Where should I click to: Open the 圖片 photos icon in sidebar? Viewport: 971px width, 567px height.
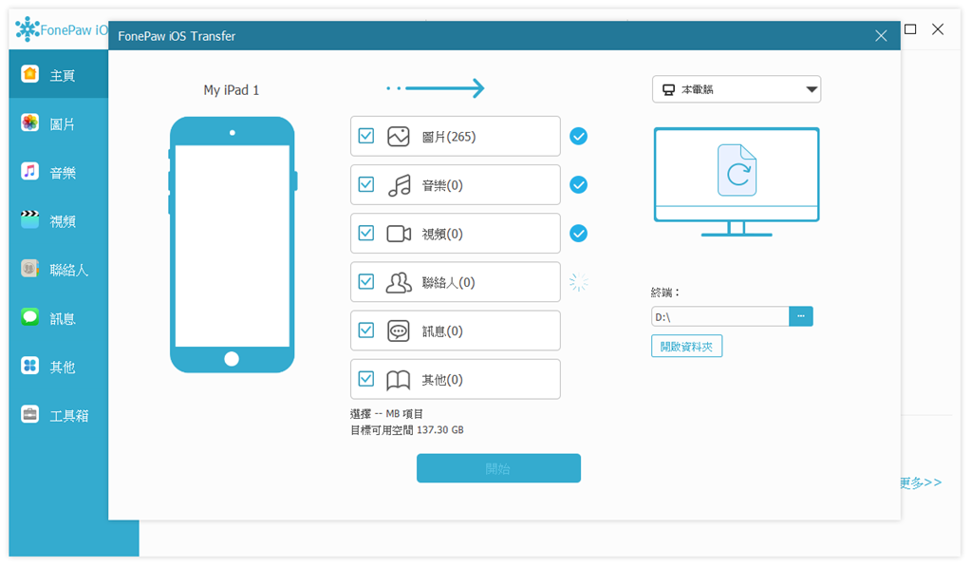click(x=29, y=123)
